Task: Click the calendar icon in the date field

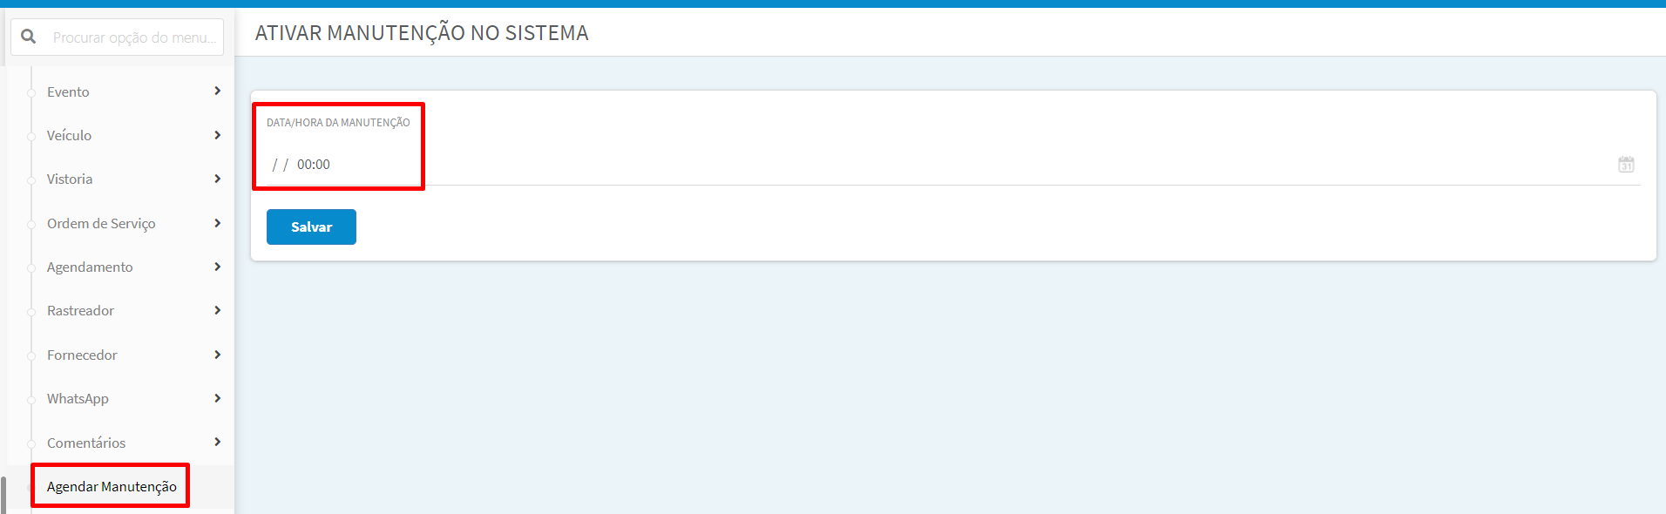Action: (x=1626, y=165)
